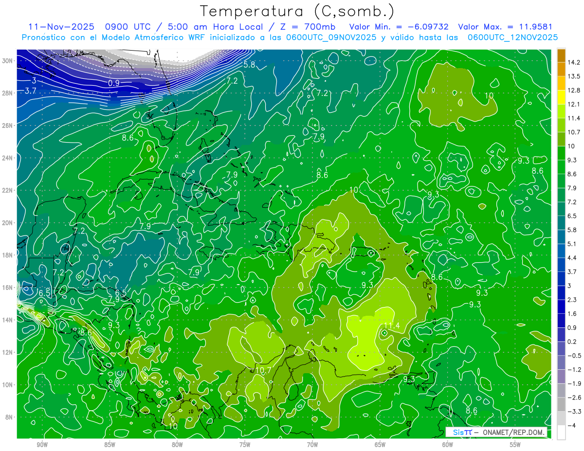Click the '30N' latitude axis label
Viewport: 584px width, 451px height.
[x=8, y=61]
